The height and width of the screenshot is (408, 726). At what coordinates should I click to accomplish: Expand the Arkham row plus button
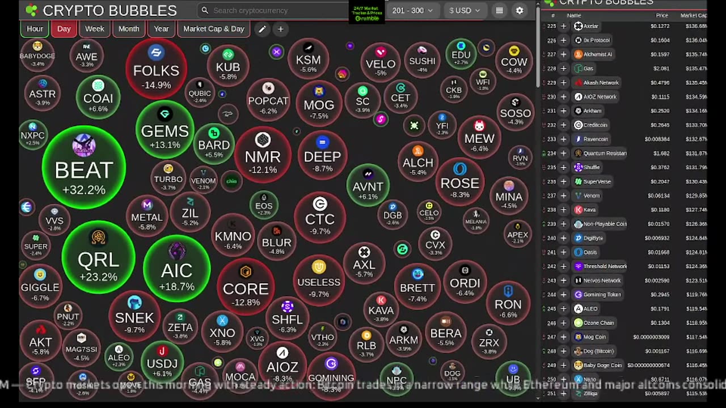(x=563, y=111)
